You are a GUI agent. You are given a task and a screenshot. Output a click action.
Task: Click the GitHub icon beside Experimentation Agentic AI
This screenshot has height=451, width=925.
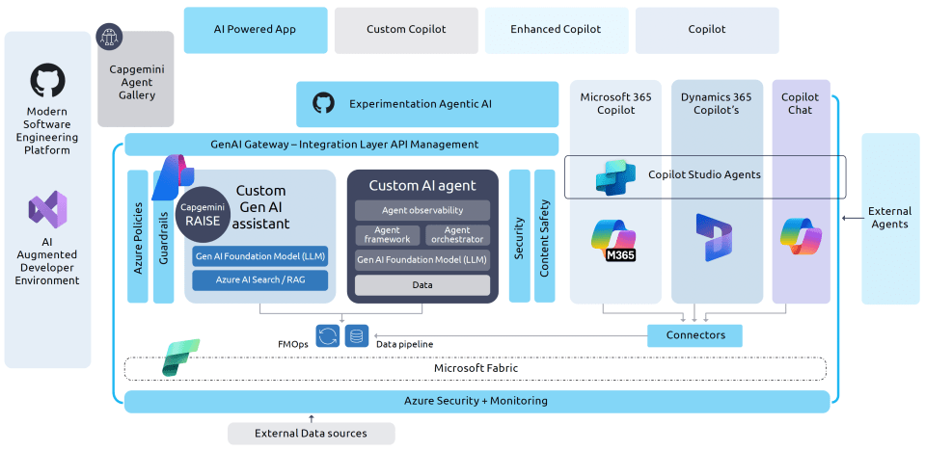pyautogui.click(x=323, y=103)
